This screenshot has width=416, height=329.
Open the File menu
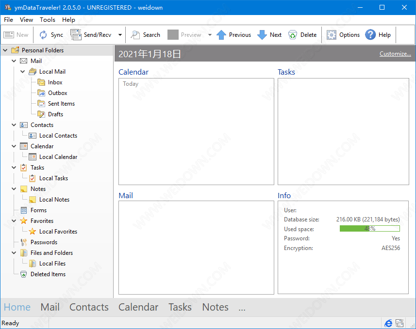(8, 19)
